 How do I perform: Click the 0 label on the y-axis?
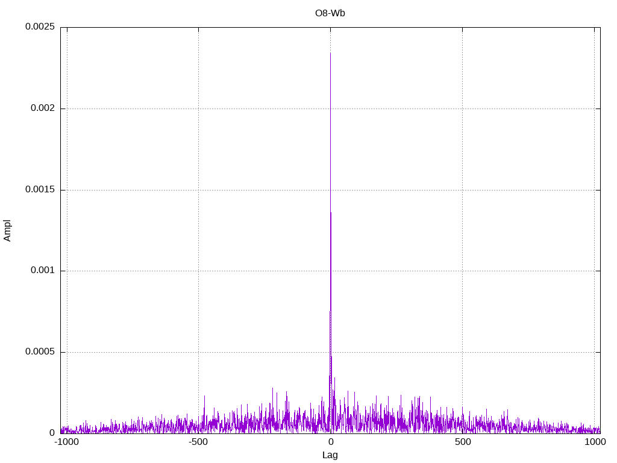(52, 433)
